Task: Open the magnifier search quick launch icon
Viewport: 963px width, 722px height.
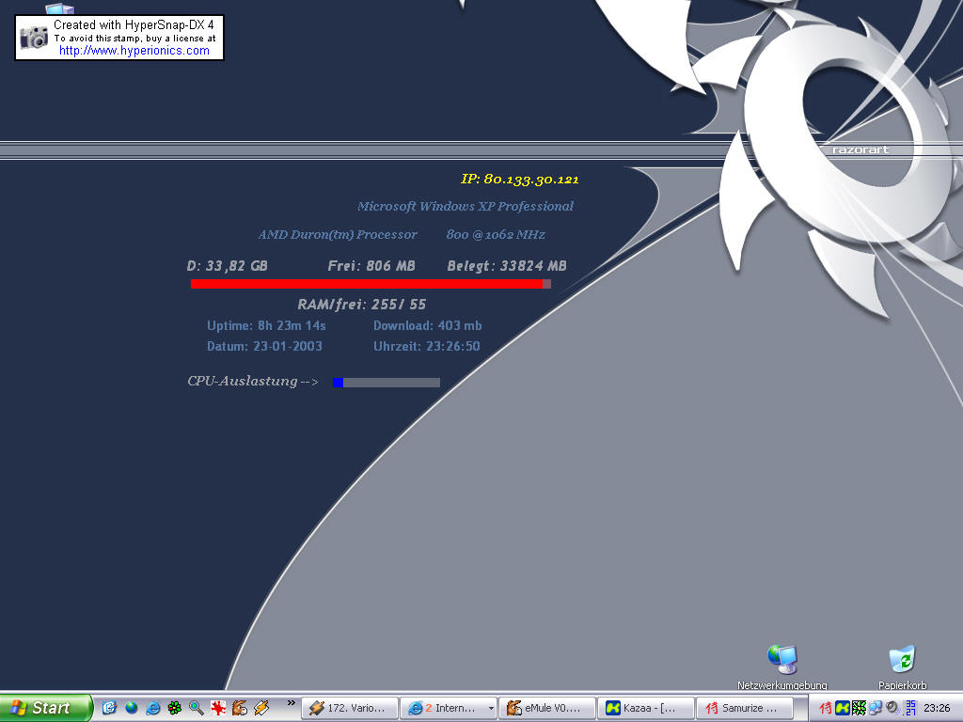Action: point(197,708)
